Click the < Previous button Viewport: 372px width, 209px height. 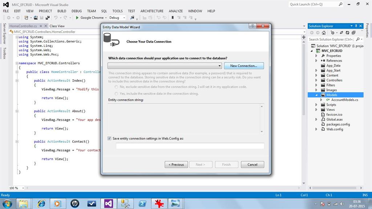click(176, 165)
